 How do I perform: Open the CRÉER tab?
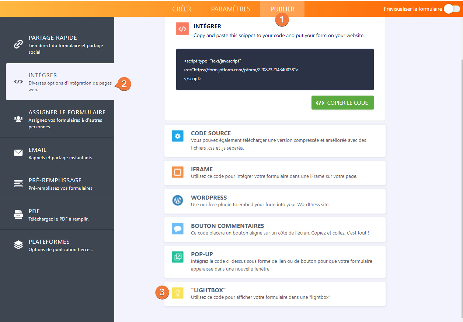[182, 9]
